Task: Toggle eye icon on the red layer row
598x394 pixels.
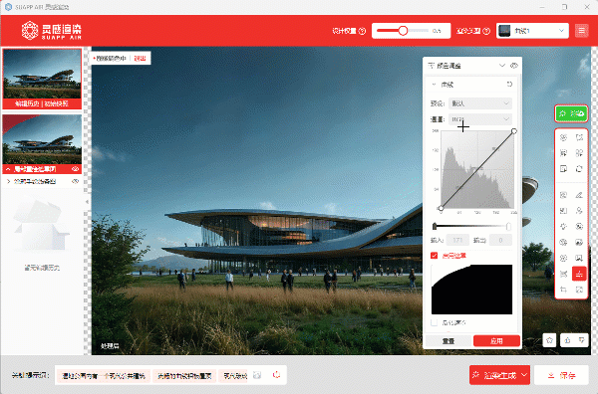Action: (x=75, y=169)
